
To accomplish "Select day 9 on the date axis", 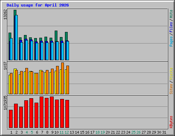I will [x=52, y=132].
